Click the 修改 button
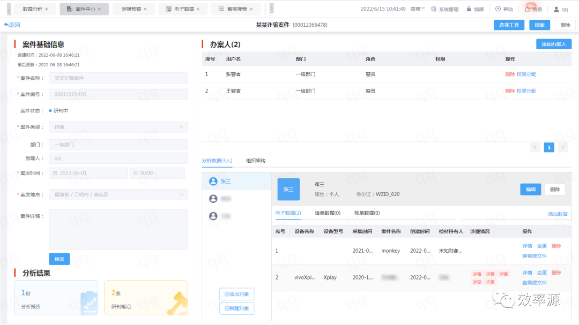 pos(59,259)
